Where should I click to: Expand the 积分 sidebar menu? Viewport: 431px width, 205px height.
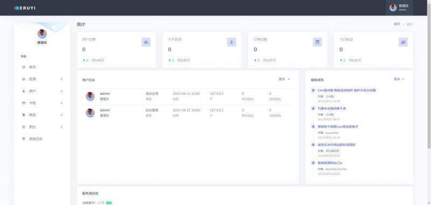pos(43,127)
